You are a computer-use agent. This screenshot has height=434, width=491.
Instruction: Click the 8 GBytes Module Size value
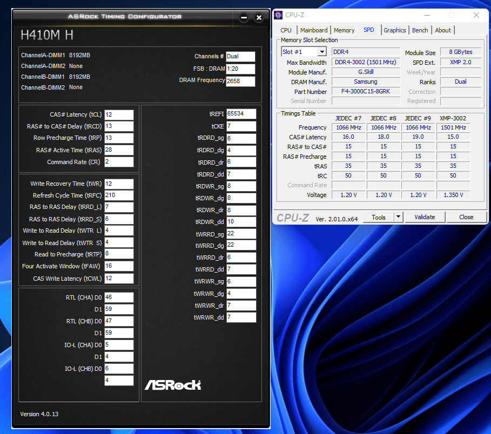pyautogui.click(x=461, y=52)
